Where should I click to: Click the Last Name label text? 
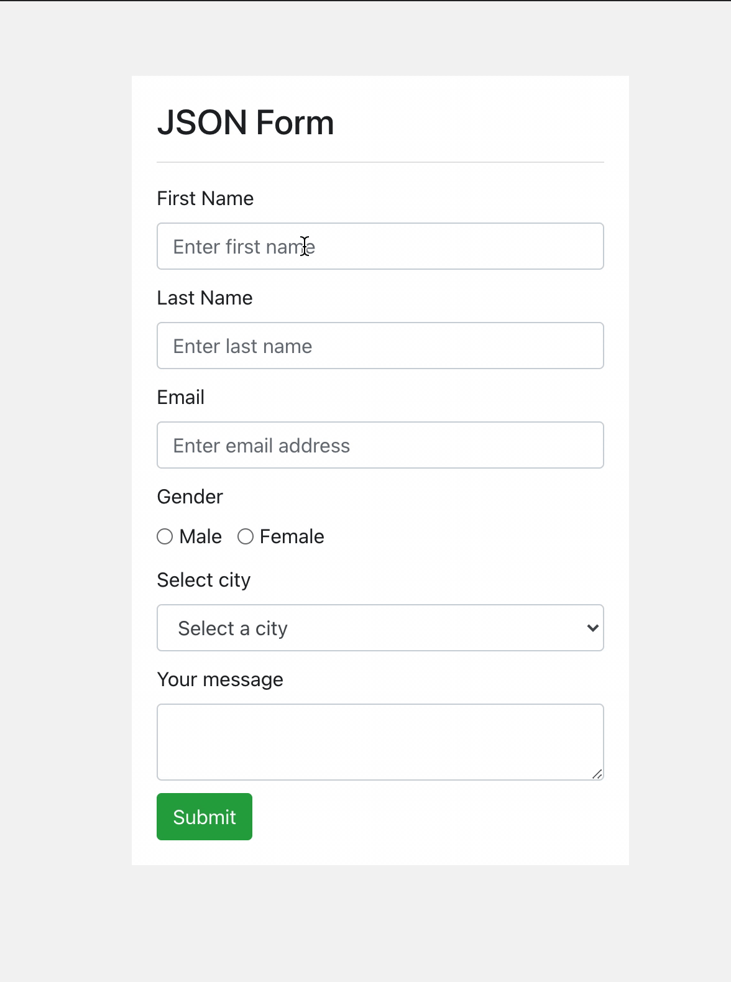coord(205,298)
